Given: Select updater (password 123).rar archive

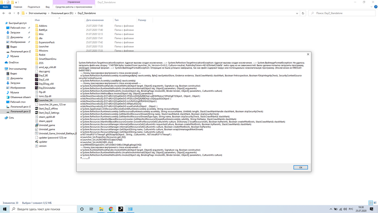Looking at the screenshot, I should [x=52, y=138].
